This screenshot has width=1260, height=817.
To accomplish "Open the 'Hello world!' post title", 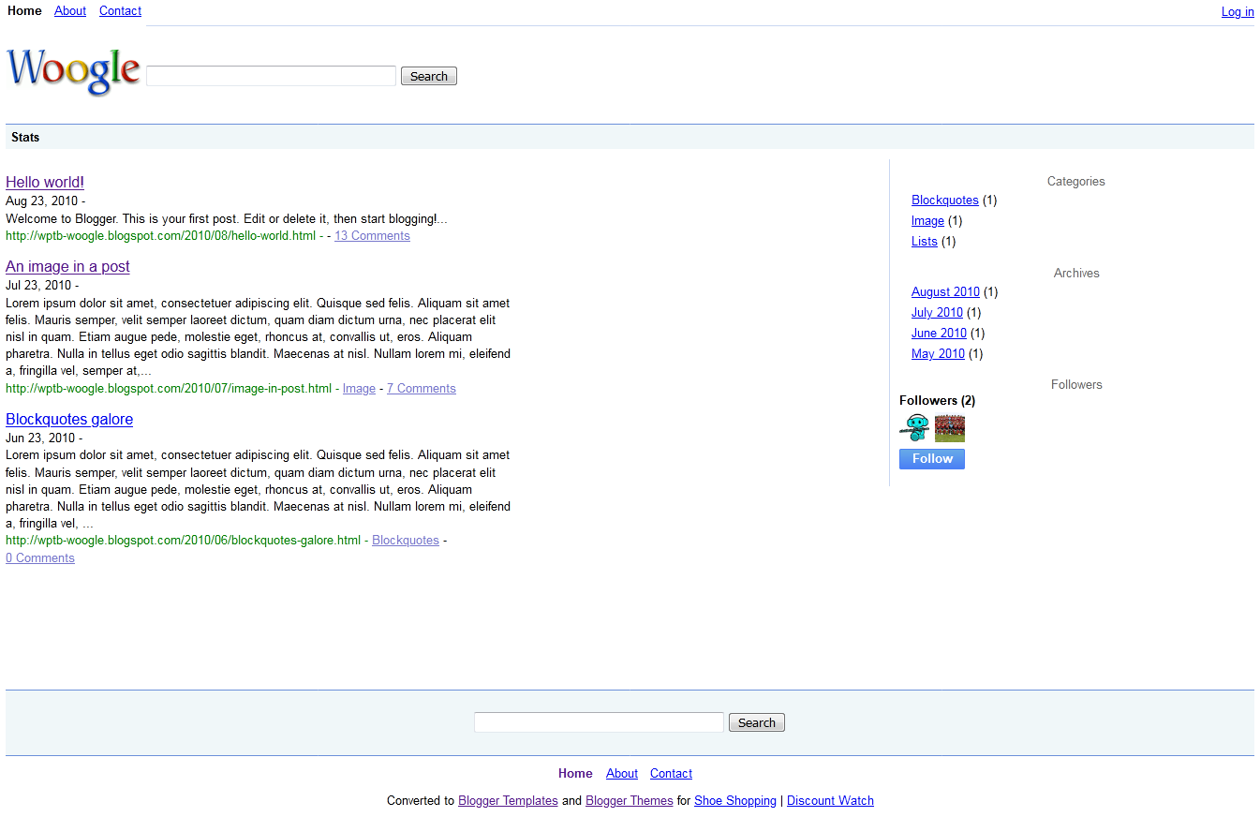I will coord(45,182).
